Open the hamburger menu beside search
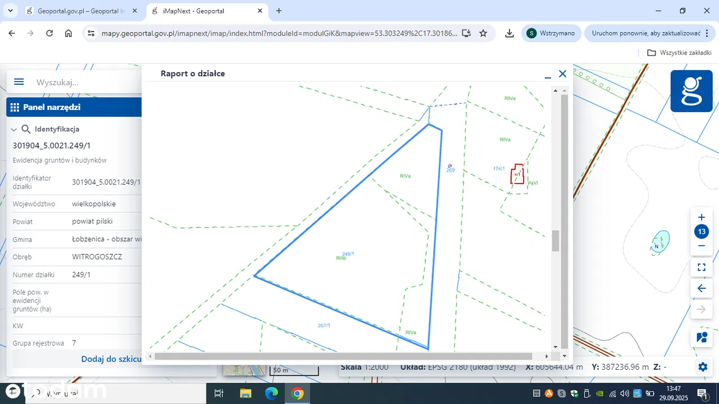The image size is (719, 404). (x=19, y=82)
